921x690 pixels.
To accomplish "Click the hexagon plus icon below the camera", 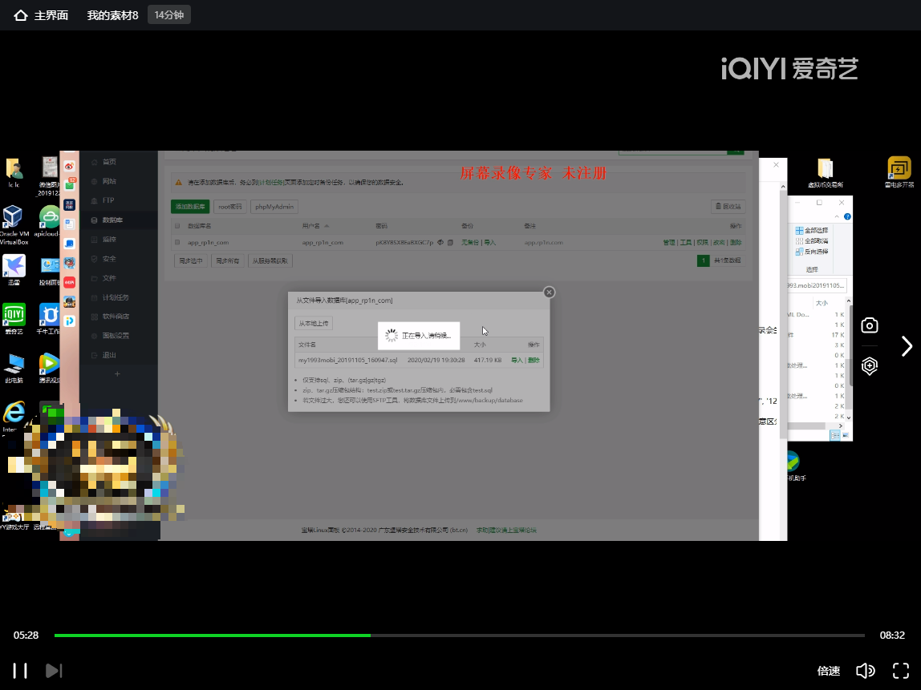I will pos(870,365).
